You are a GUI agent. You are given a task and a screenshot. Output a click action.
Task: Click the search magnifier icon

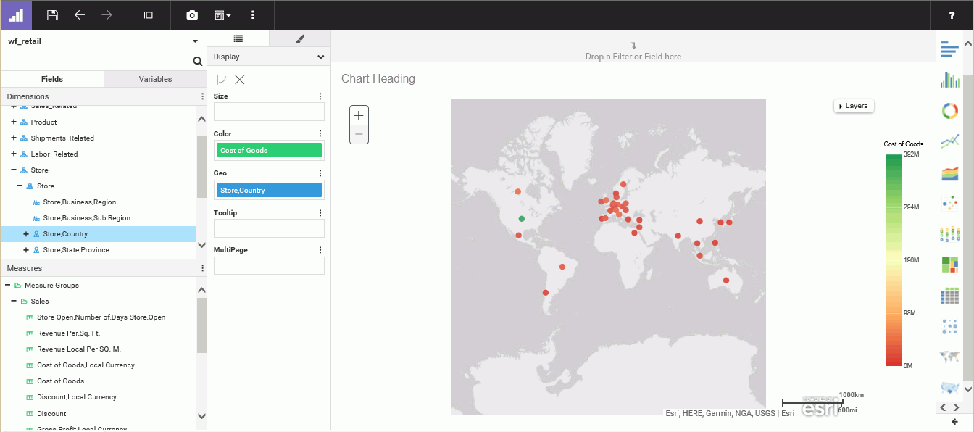pos(198,62)
